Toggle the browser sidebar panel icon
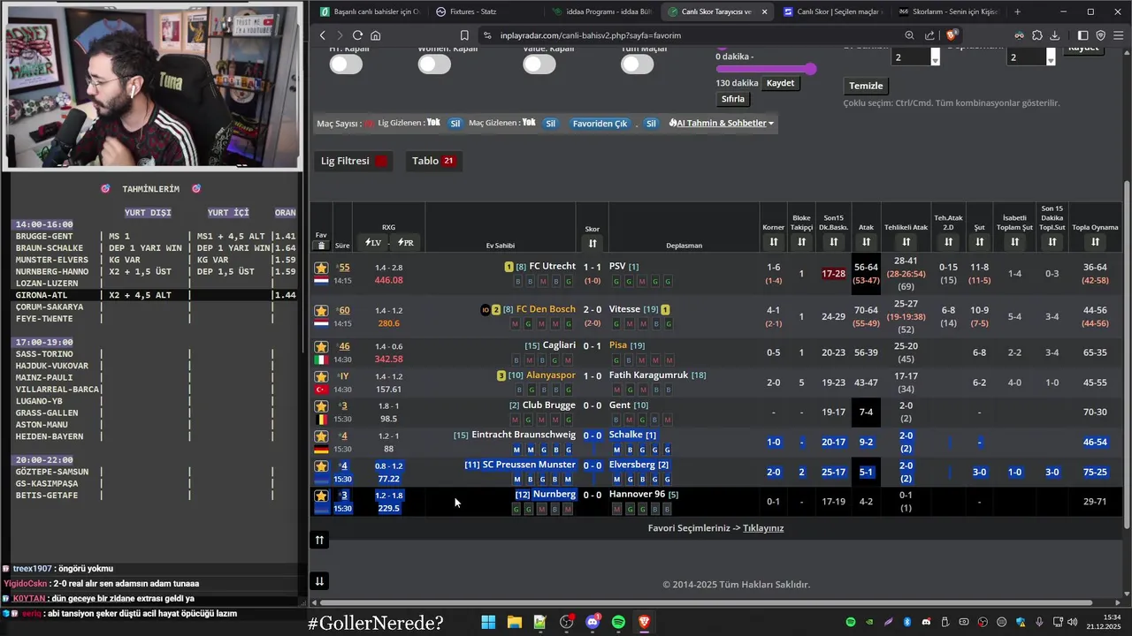 (x=1082, y=35)
